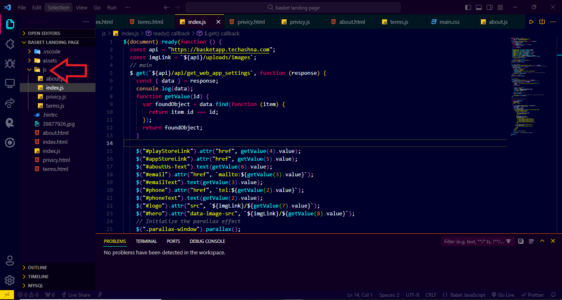The height and width of the screenshot is (300, 562).
Task: Change Spaces: 2 indentation setting
Action: coord(389,295)
